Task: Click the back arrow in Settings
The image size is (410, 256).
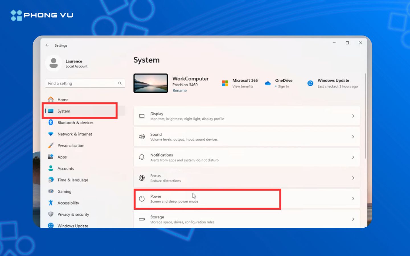Action: click(47, 45)
